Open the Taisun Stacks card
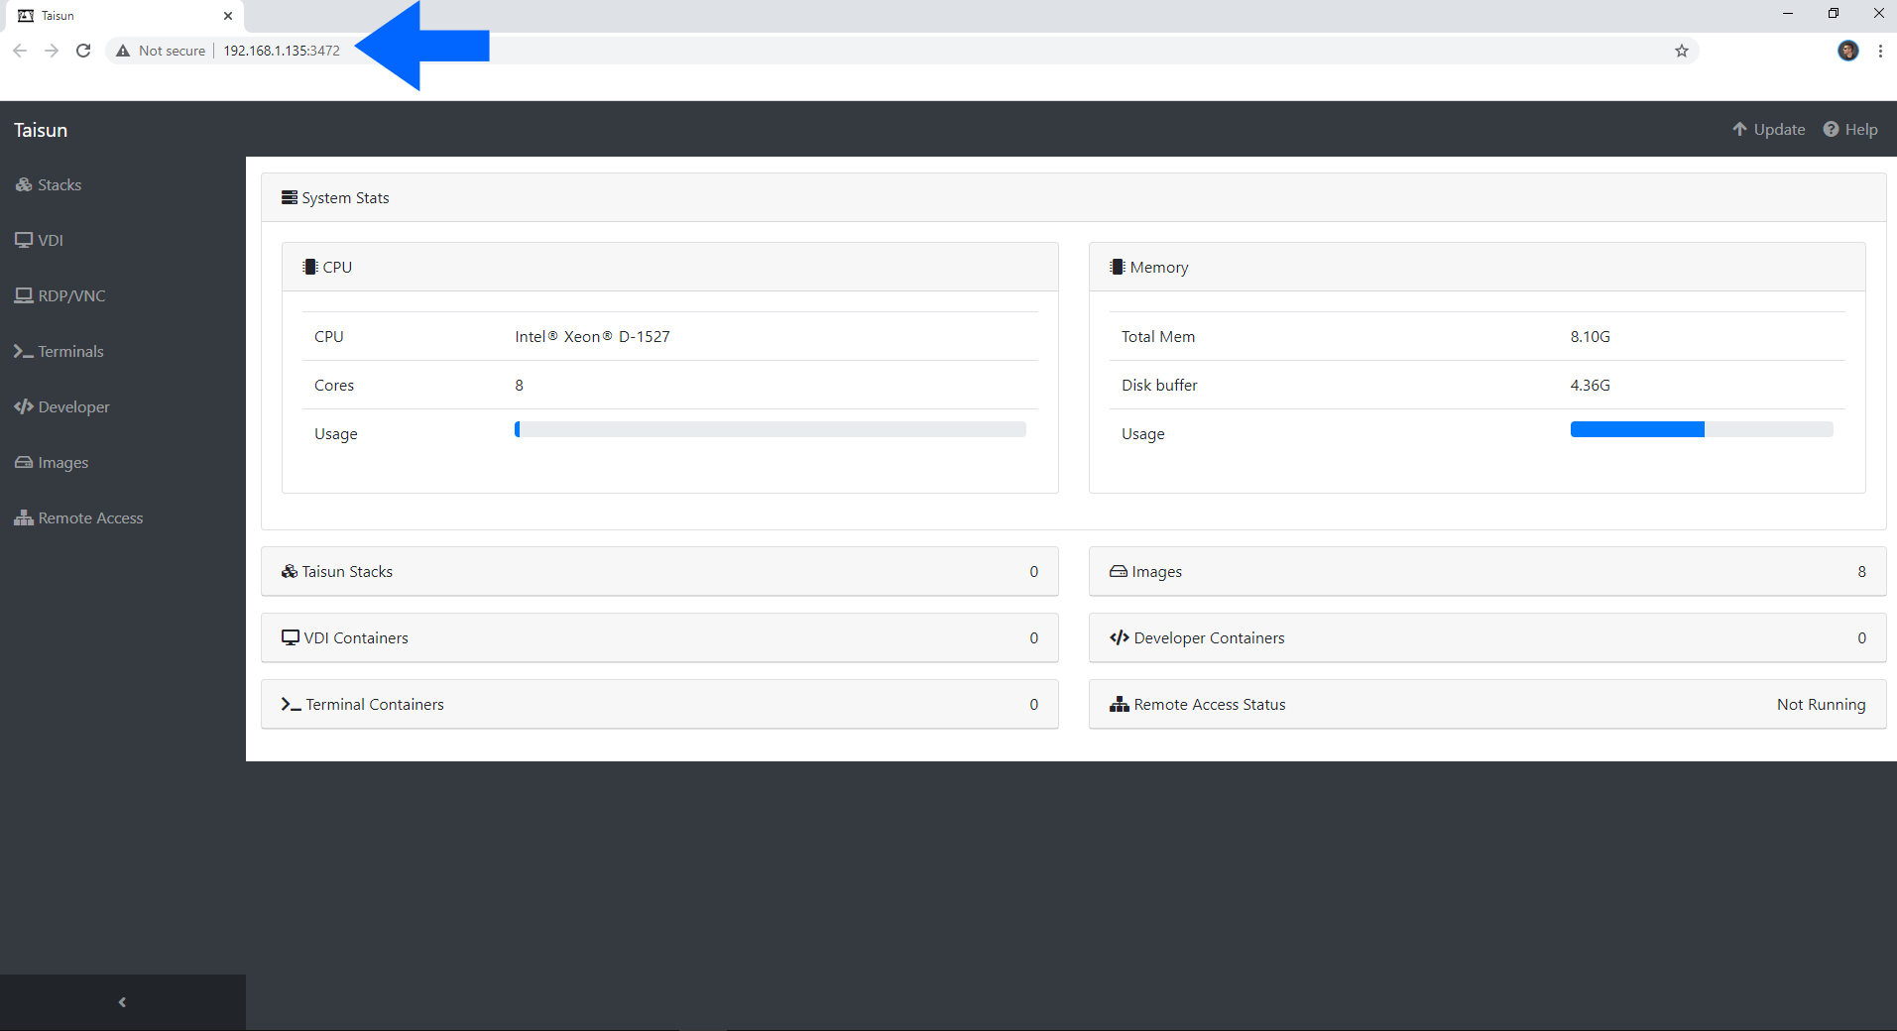 click(x=659, y=572)
